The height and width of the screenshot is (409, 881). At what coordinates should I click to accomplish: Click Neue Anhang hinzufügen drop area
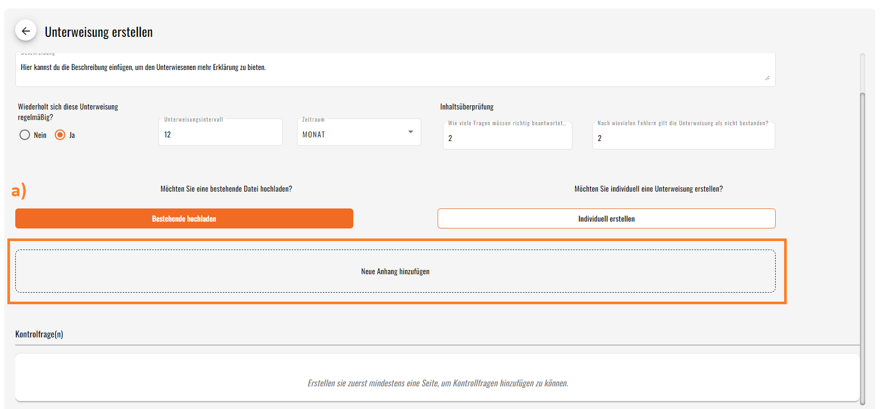(395, 271)
